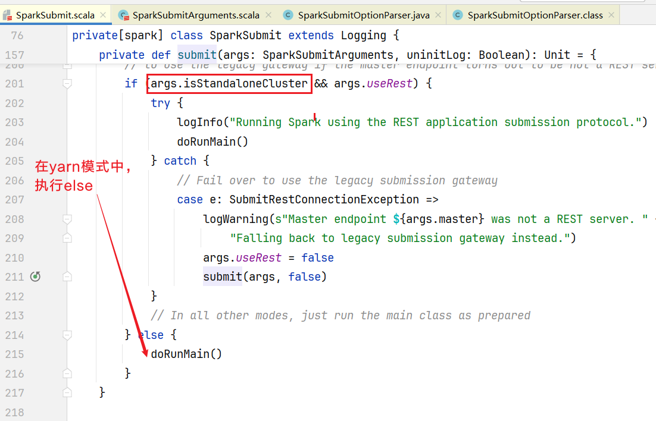Screen dimensions: 656x421
Task: Click useRest in the line 201 condition
Action: [389, 84]
